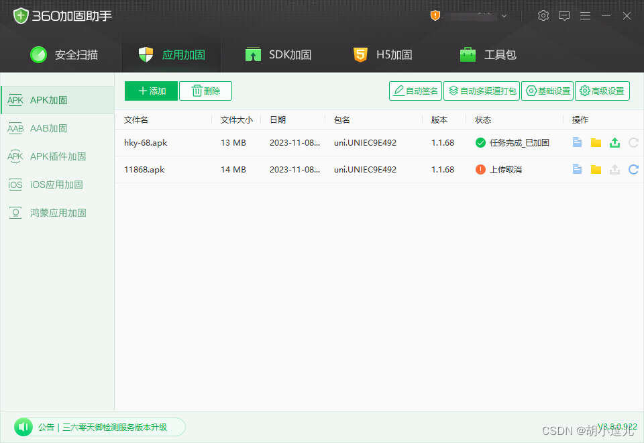This screenshot has height=443, width=644.
Task: Select iOS应用加固 in the sidebar
Action: [x=58, y=185]
